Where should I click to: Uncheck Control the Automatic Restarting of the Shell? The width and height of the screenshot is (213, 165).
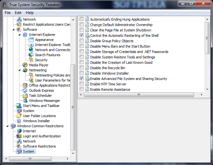click(81, 35)
